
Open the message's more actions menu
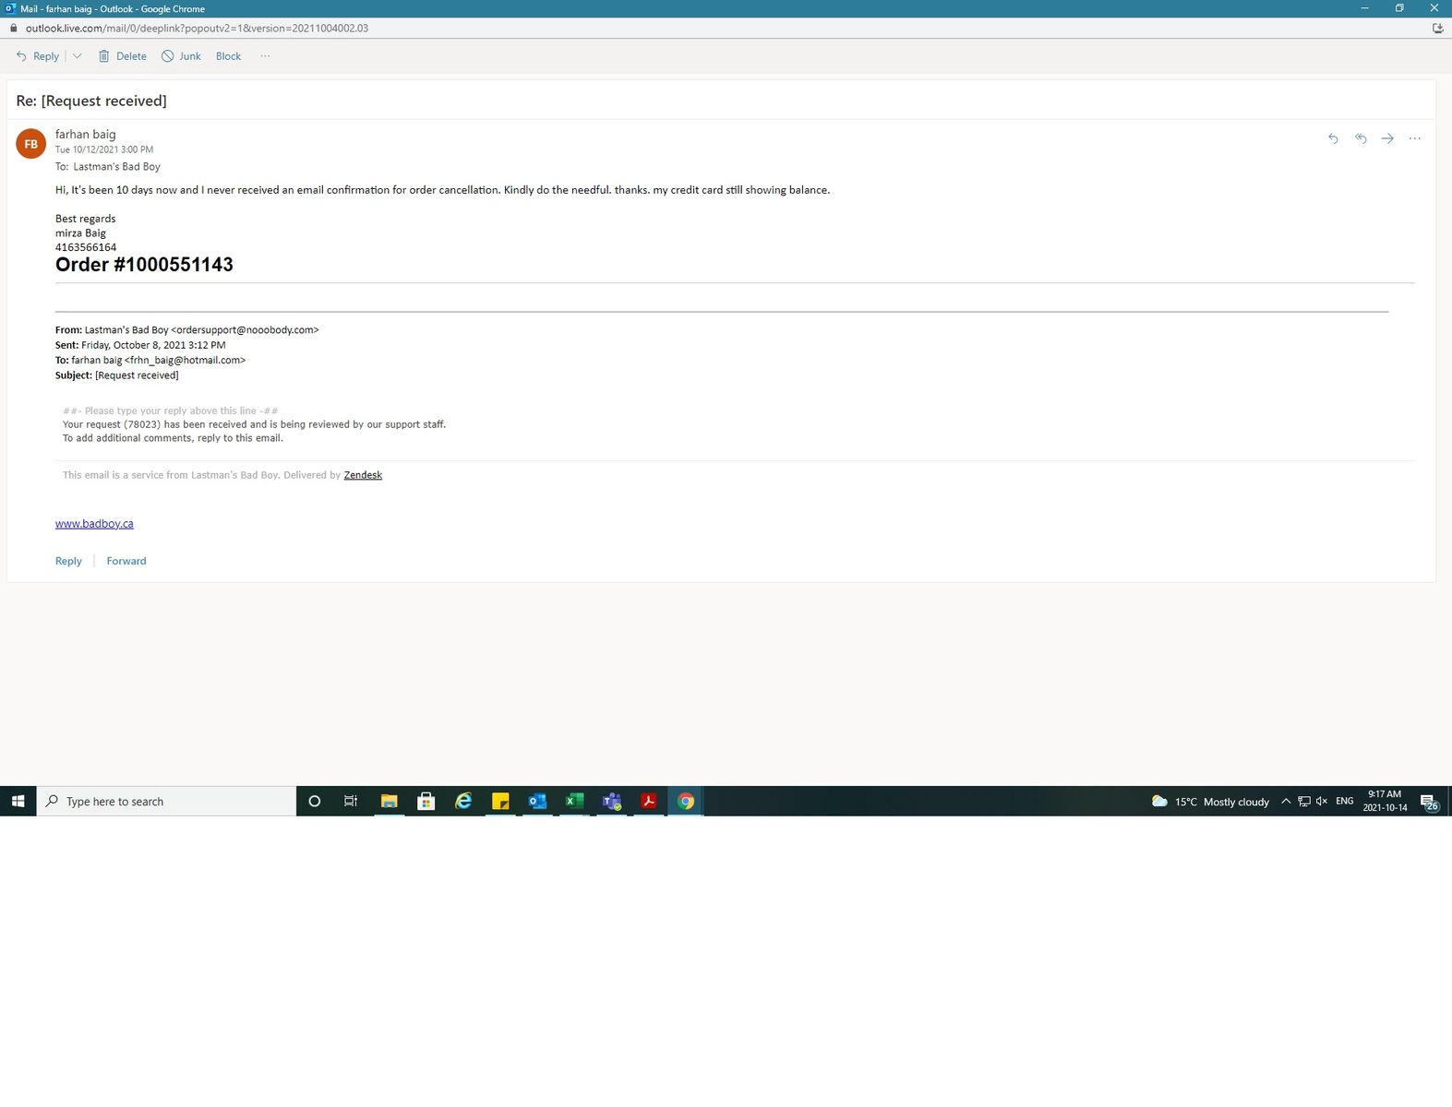pyautogui.click(x=1414, y=138)
